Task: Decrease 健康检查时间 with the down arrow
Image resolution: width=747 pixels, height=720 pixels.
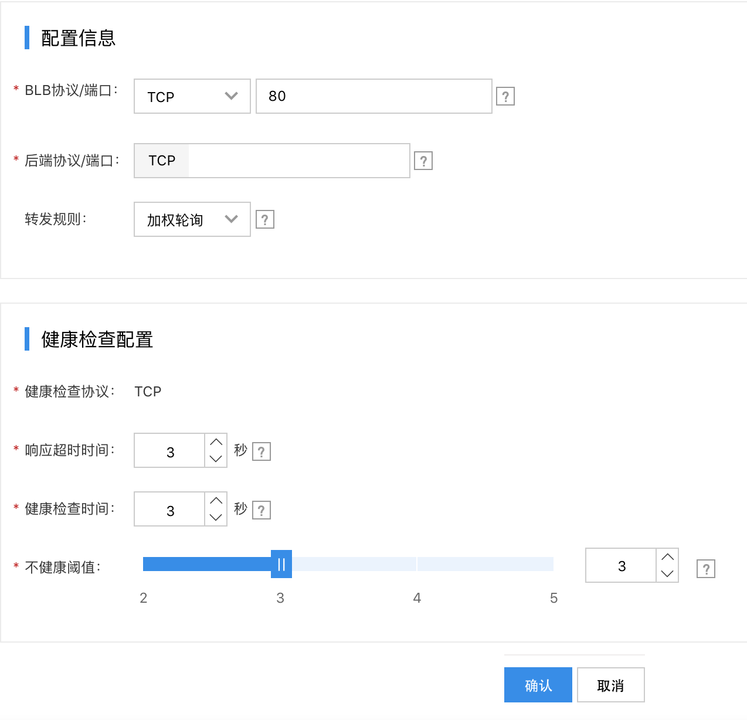Action: click(216, 517)
